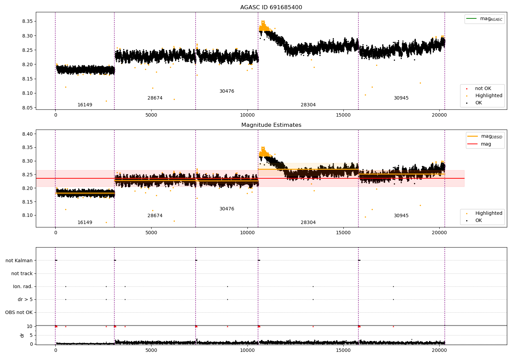
Task: Click the dr axis tick label 10
Action: pos(29,327)
